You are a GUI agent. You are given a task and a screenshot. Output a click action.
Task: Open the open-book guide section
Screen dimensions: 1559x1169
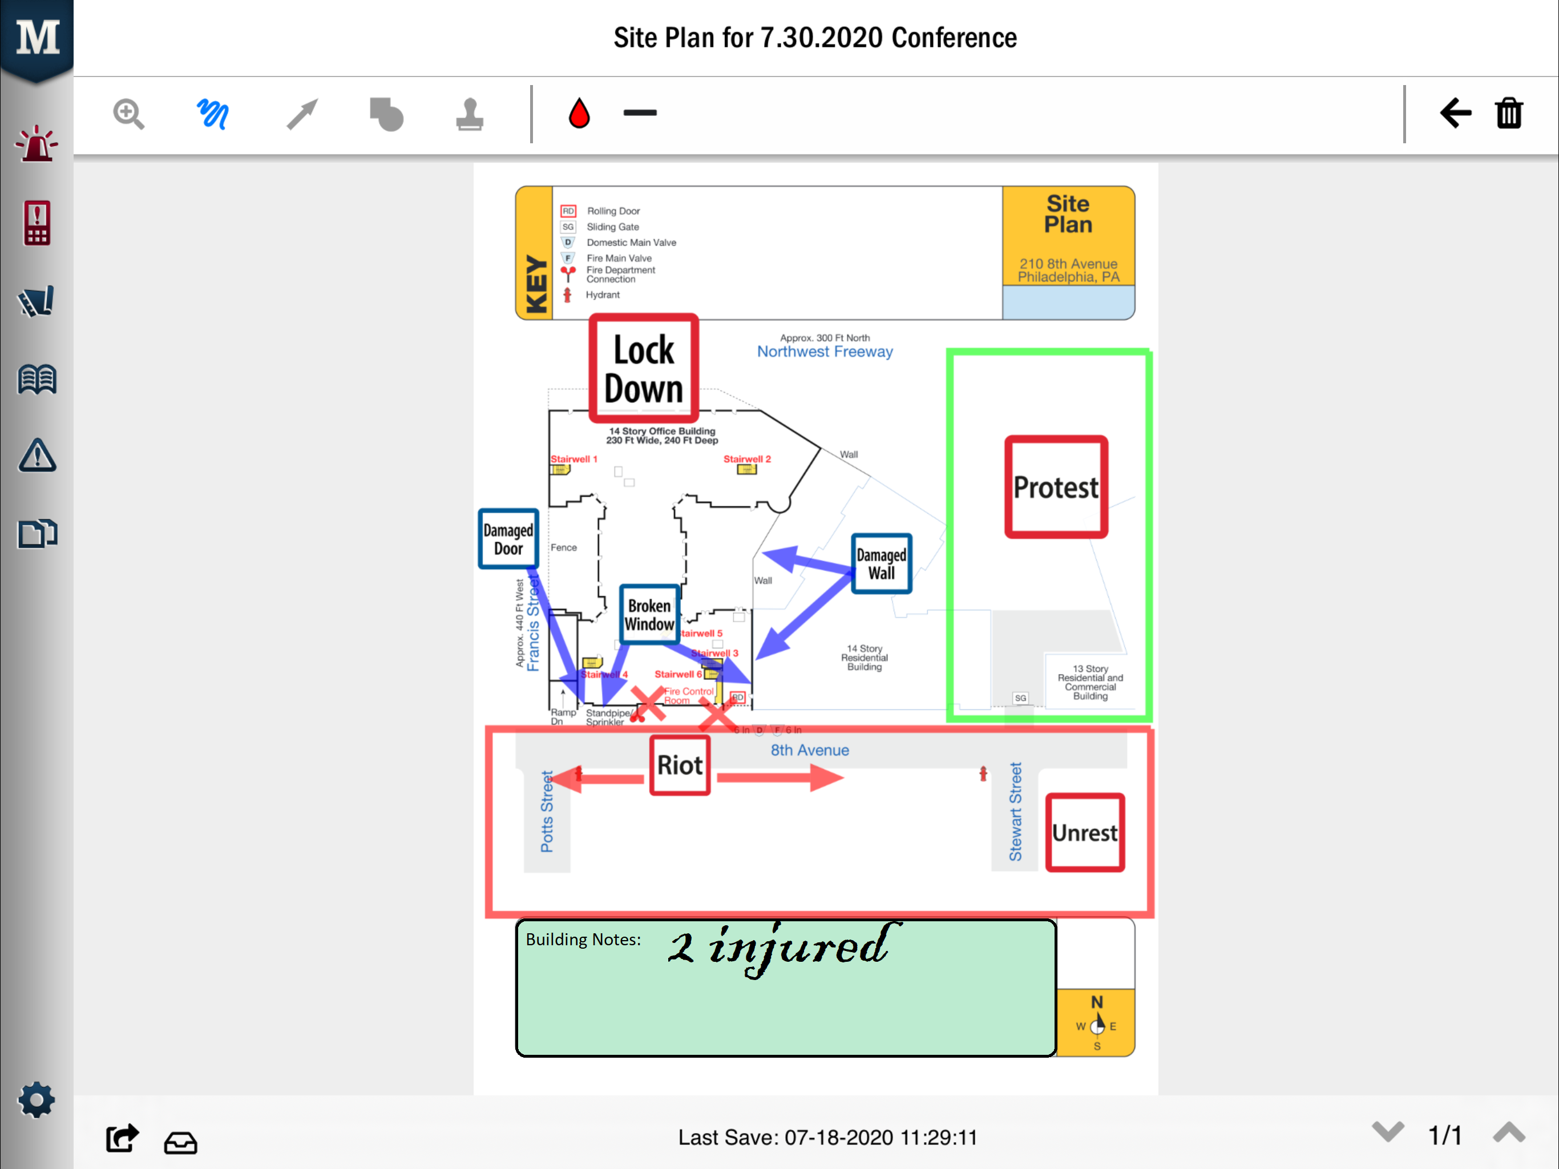37,380
